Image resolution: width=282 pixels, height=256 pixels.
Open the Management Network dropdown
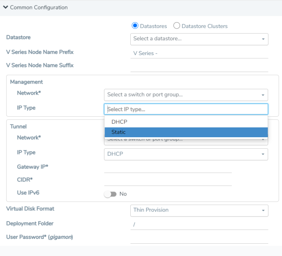click(x=186, y=95)
